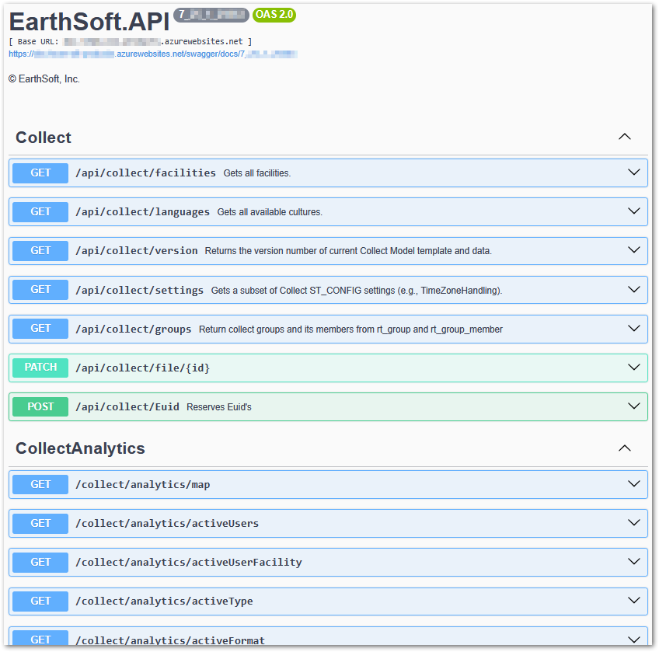Screen dimensions: 659x652
Task: Click the GET badge on /collect/analytics/activeUsers
Action: pos(40,523)
